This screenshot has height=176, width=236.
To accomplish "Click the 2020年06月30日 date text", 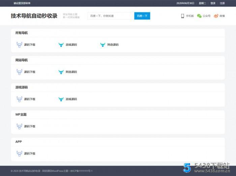I will 185,3.
